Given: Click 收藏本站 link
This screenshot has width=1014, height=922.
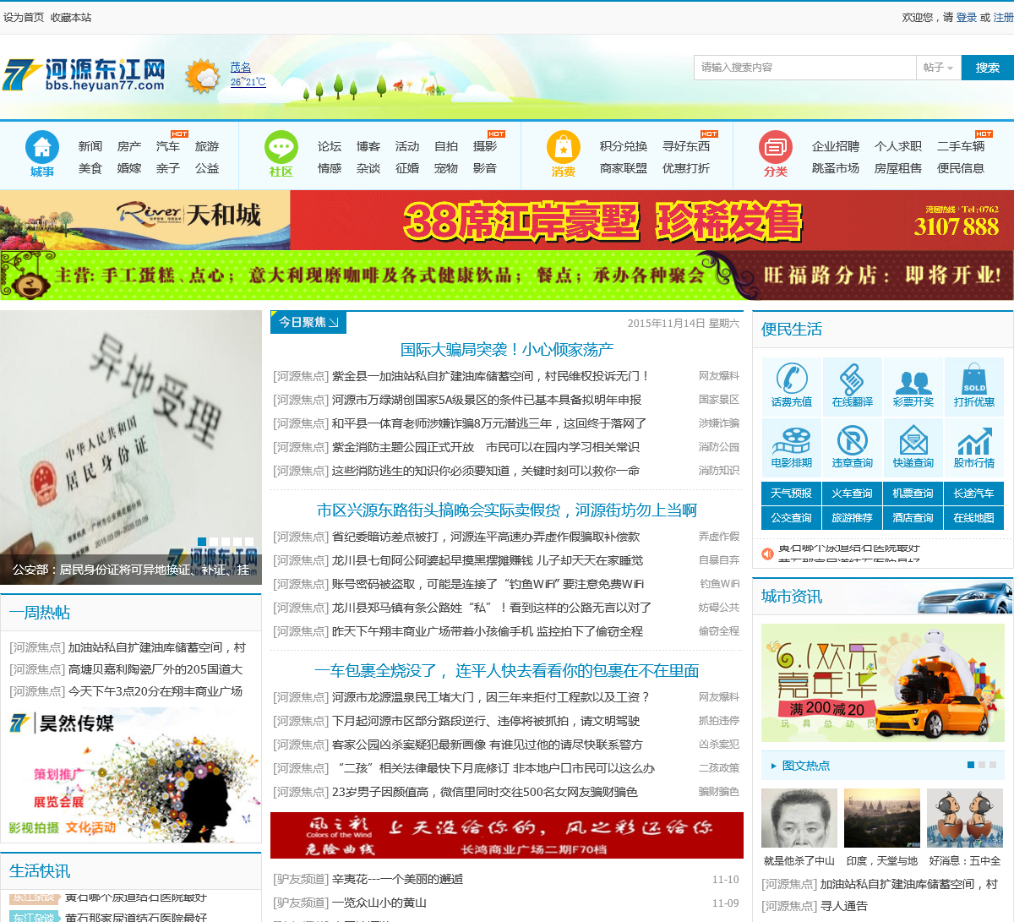Looking at the screenshot, I should pos(71,17).
